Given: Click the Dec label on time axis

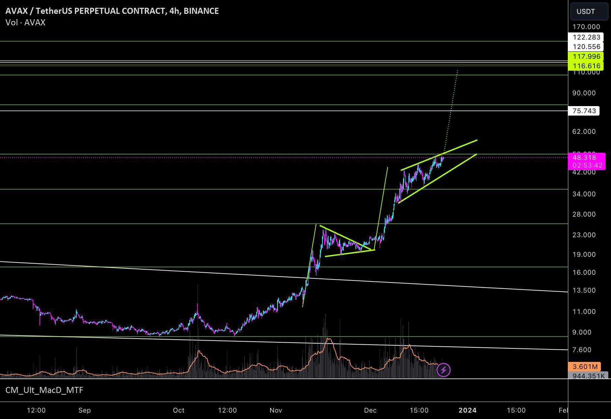Looking at the screenshot, I should [x=370, y=410].
